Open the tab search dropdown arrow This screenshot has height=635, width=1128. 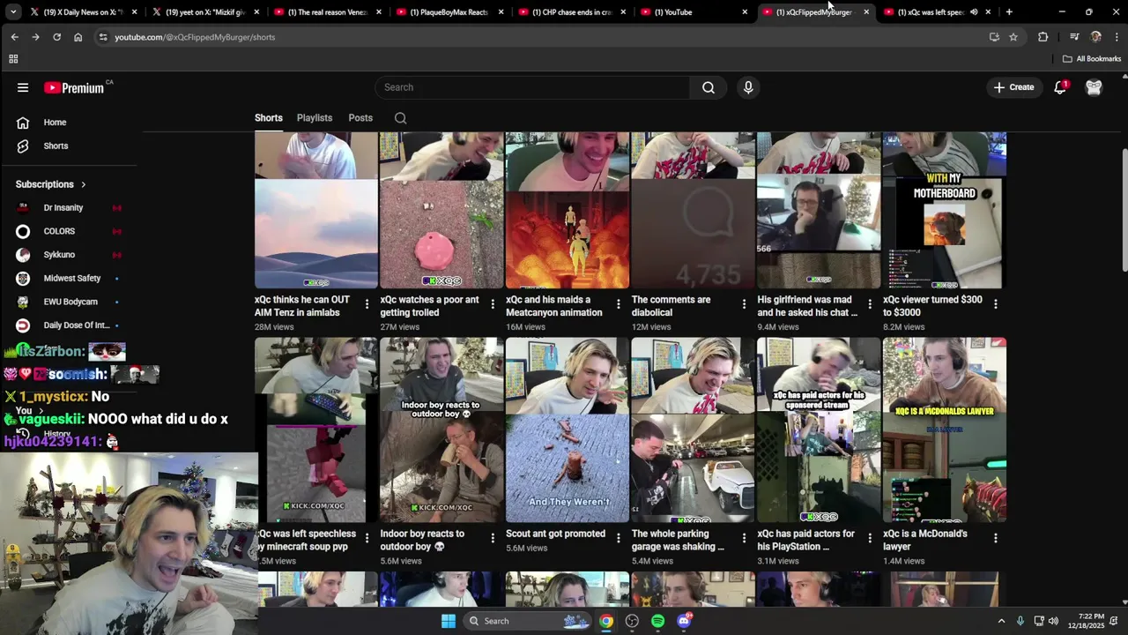point(13,12)
